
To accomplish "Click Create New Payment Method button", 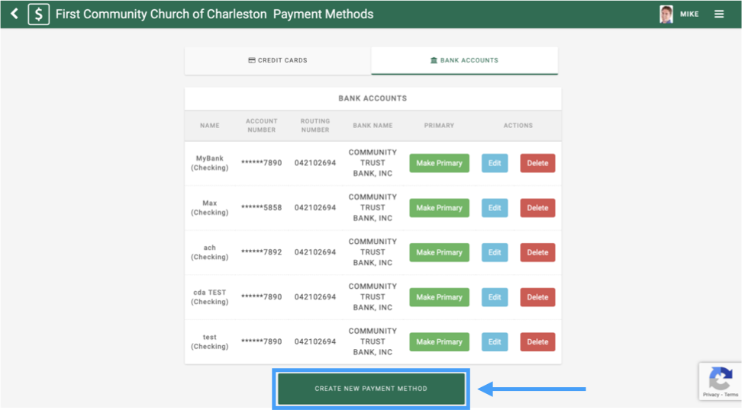I will point(371,389).
